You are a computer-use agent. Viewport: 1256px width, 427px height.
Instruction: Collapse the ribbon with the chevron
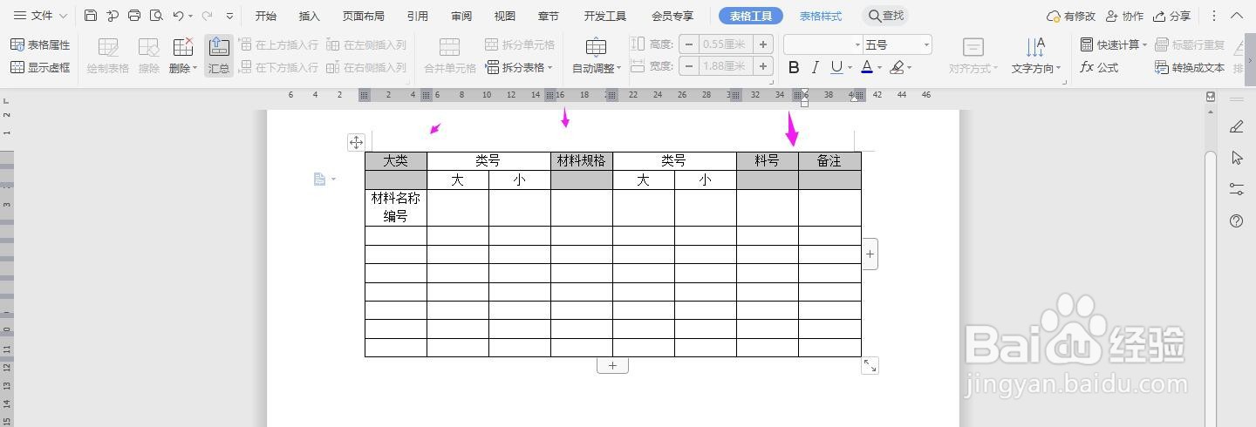(1237, 16)
